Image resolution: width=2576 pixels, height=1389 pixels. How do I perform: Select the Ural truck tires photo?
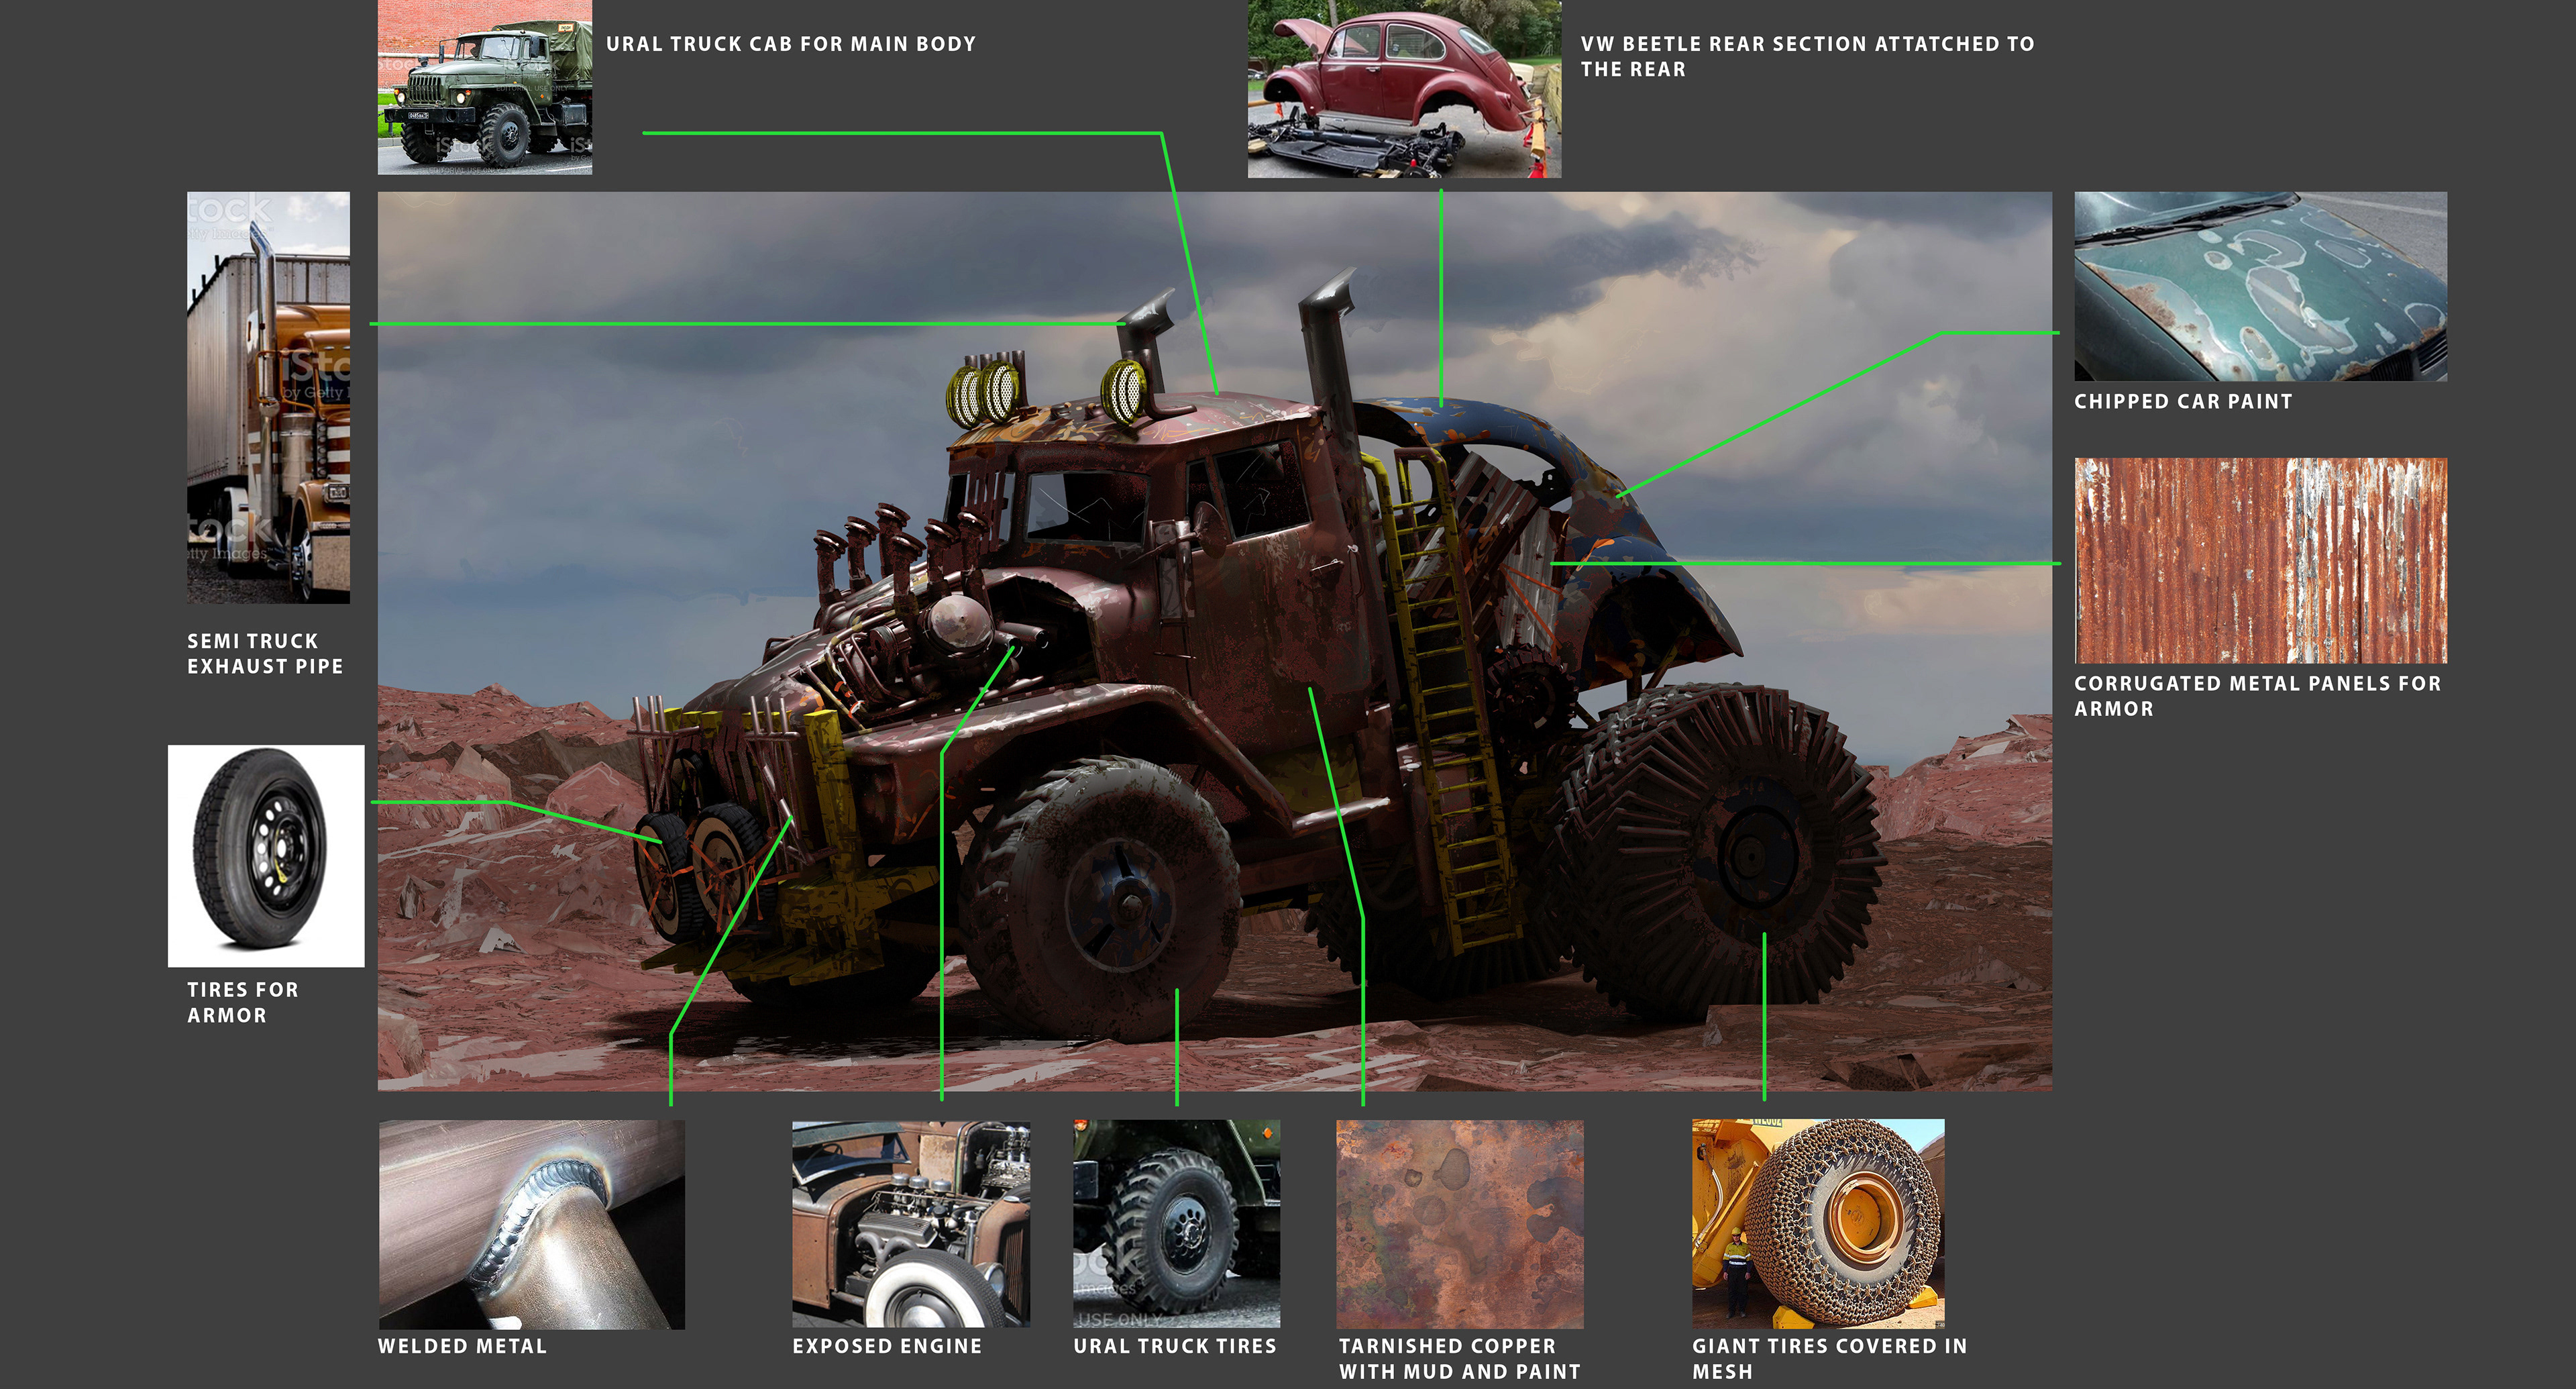[1176, 1224]
